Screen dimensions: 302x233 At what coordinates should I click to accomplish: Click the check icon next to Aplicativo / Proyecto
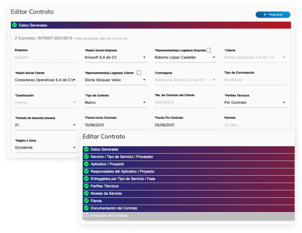(86, 164)
